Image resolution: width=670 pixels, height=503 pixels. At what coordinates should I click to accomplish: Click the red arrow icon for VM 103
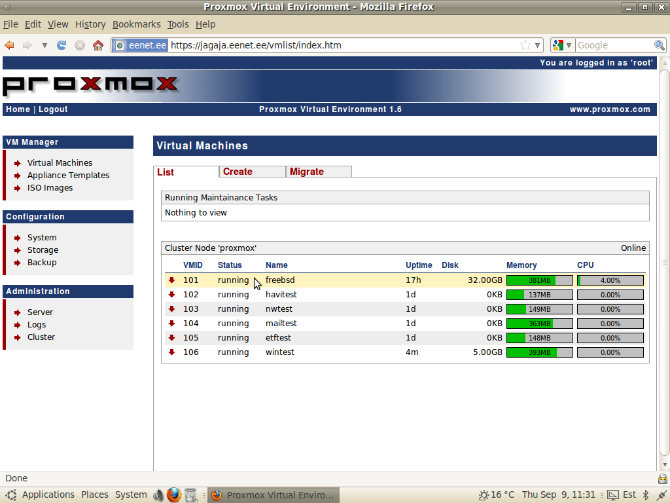[x=172, y=309]
